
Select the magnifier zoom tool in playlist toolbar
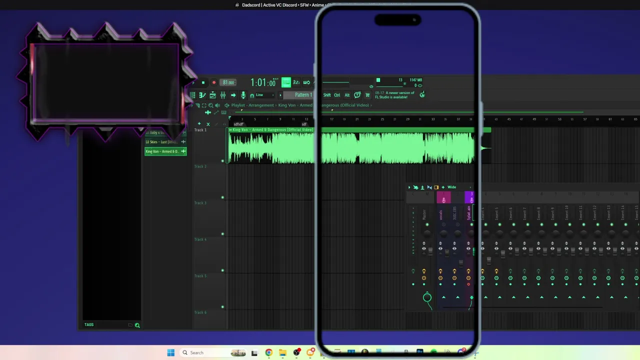(210, 105)
